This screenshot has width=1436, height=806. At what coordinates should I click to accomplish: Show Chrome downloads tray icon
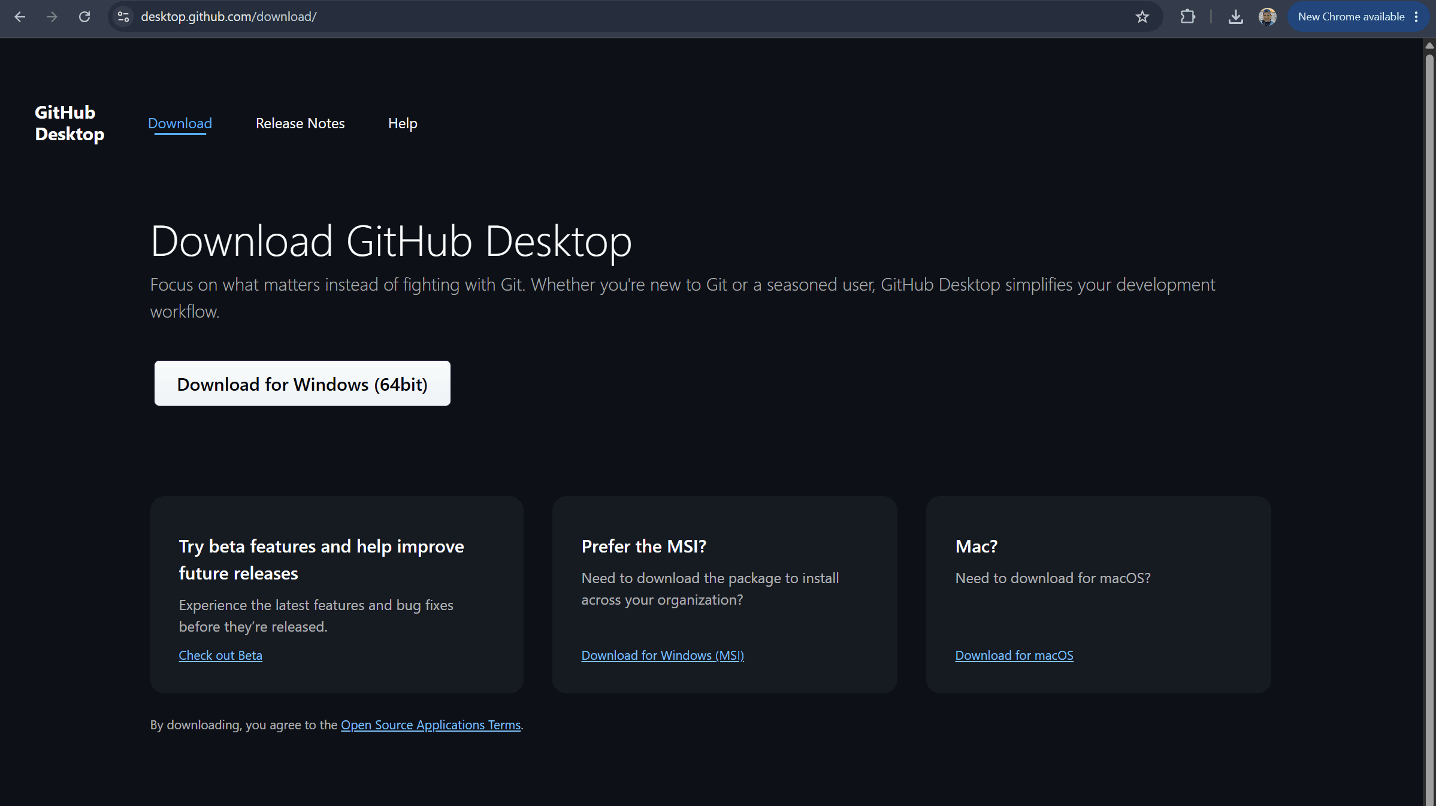point(1235,17)
